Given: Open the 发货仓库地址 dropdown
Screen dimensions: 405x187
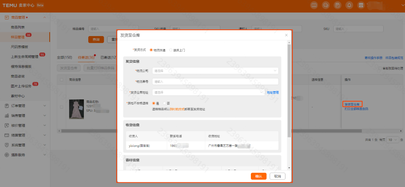Looking at the screenshot, I should coord(209,92).
